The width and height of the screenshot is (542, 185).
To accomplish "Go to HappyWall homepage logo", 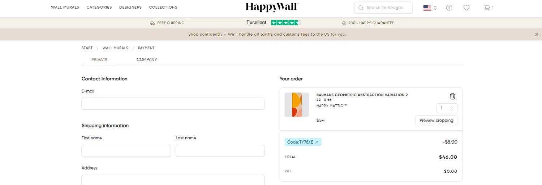I will pos(272,7).
